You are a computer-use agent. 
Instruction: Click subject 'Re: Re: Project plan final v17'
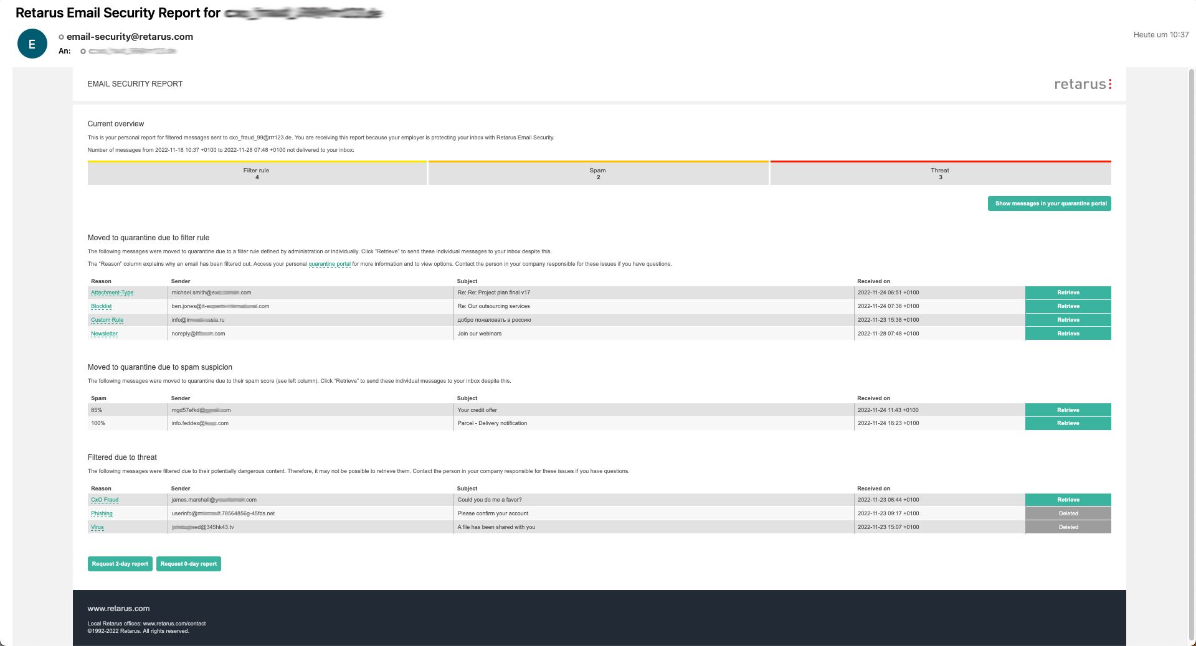click(x=494, y=293)
